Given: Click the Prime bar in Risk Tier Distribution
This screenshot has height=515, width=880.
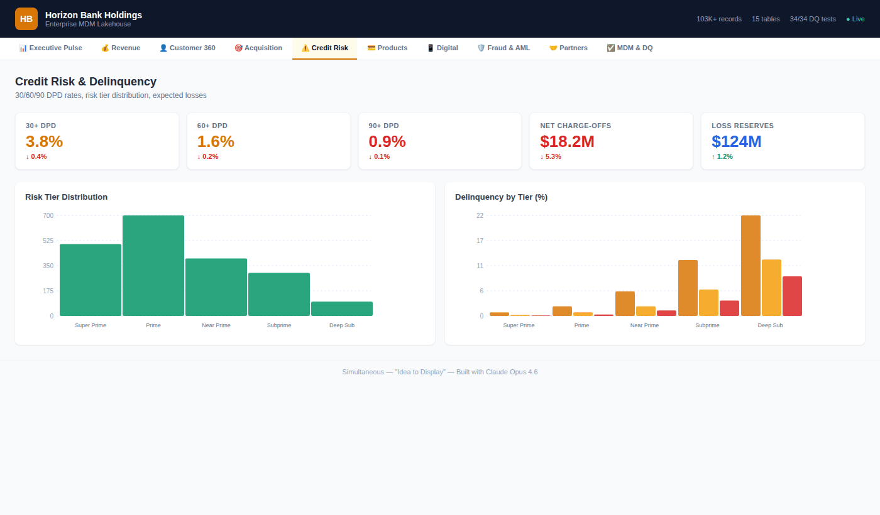Looking at the screenshot, I should click(153, 266).
